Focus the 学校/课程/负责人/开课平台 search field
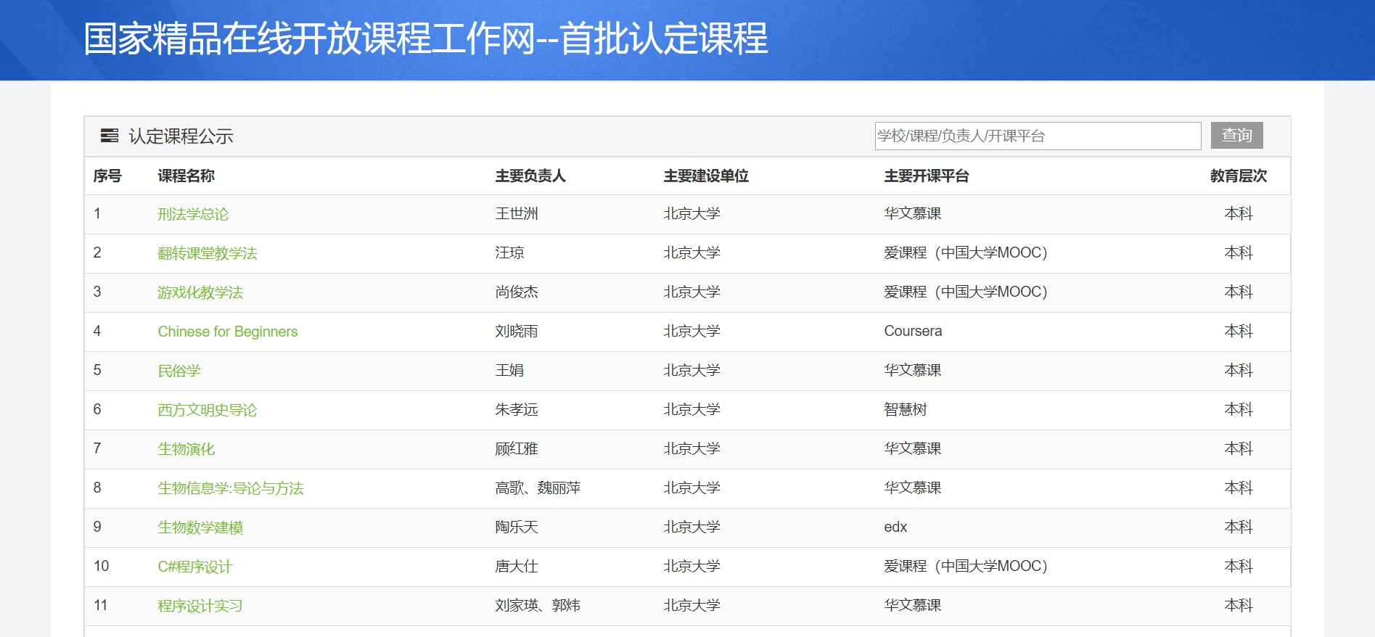Viewport: 1375px width, 637px height. tap(1038, 136)
